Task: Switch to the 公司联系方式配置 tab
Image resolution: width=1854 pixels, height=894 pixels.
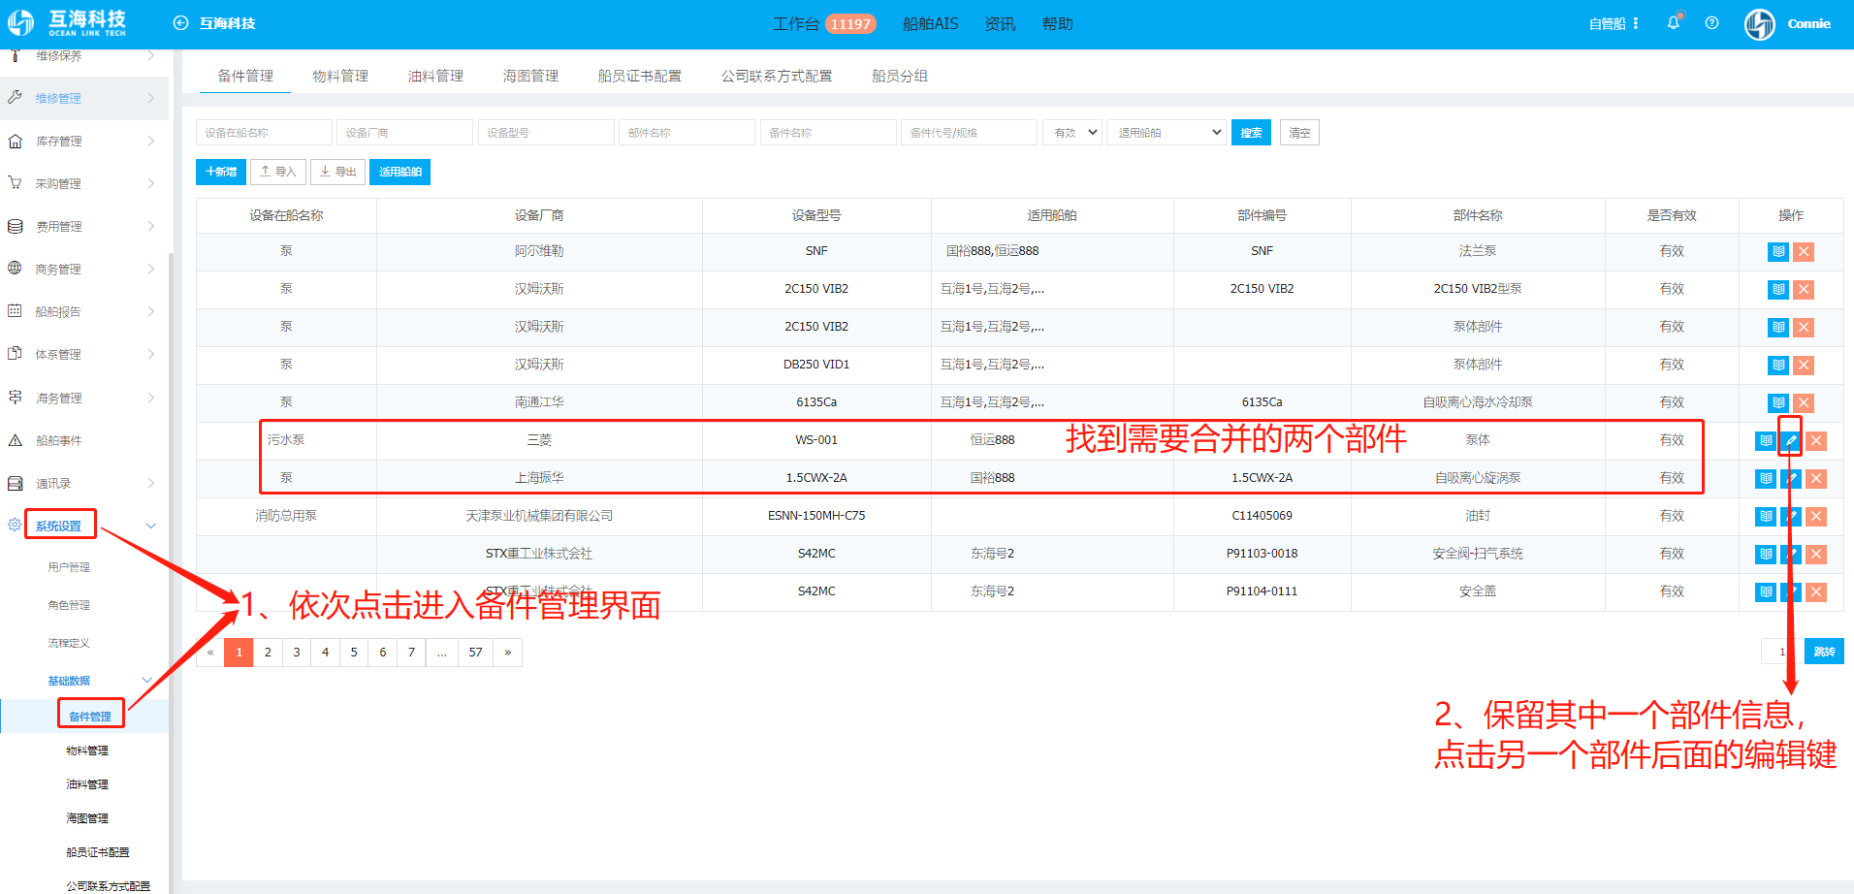Action: click(777, 76)
